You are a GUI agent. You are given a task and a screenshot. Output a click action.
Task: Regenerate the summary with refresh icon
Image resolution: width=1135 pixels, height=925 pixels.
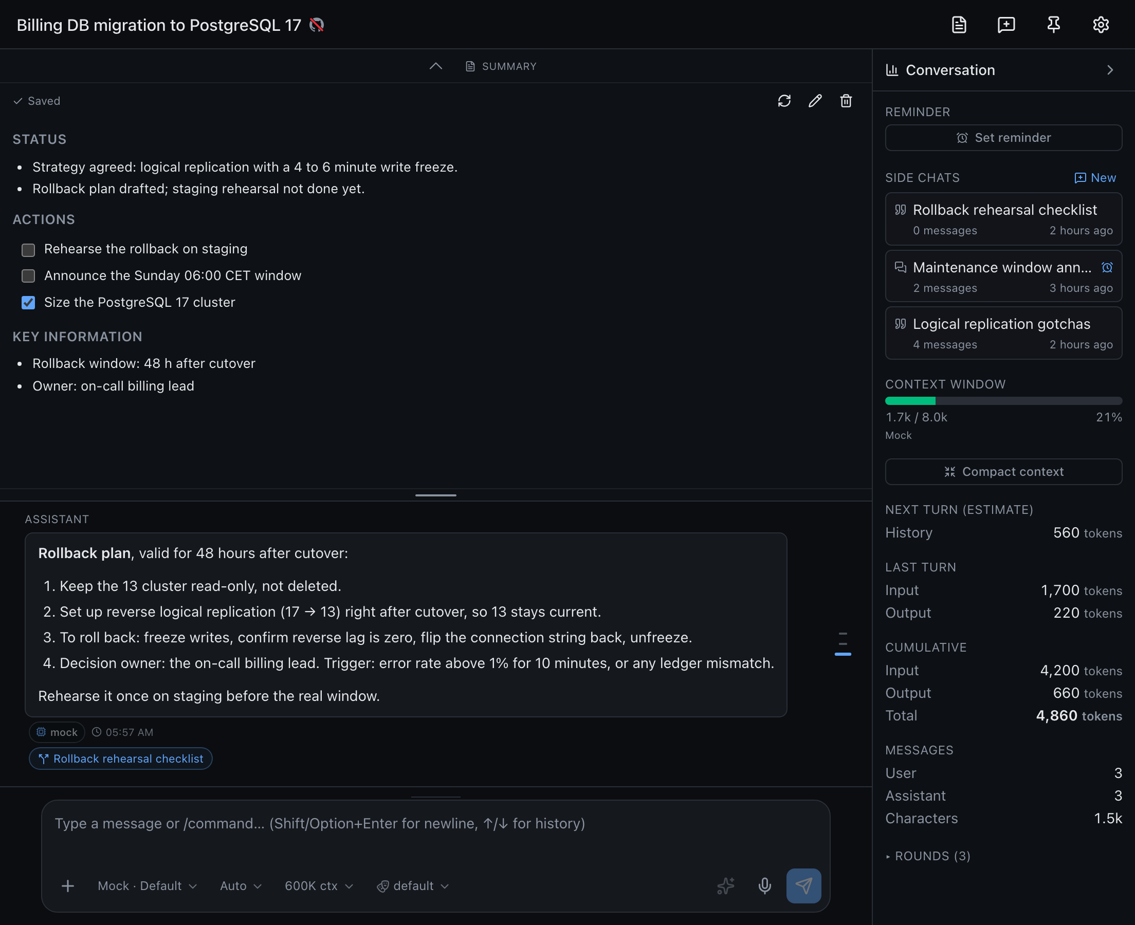coord(784,101)
